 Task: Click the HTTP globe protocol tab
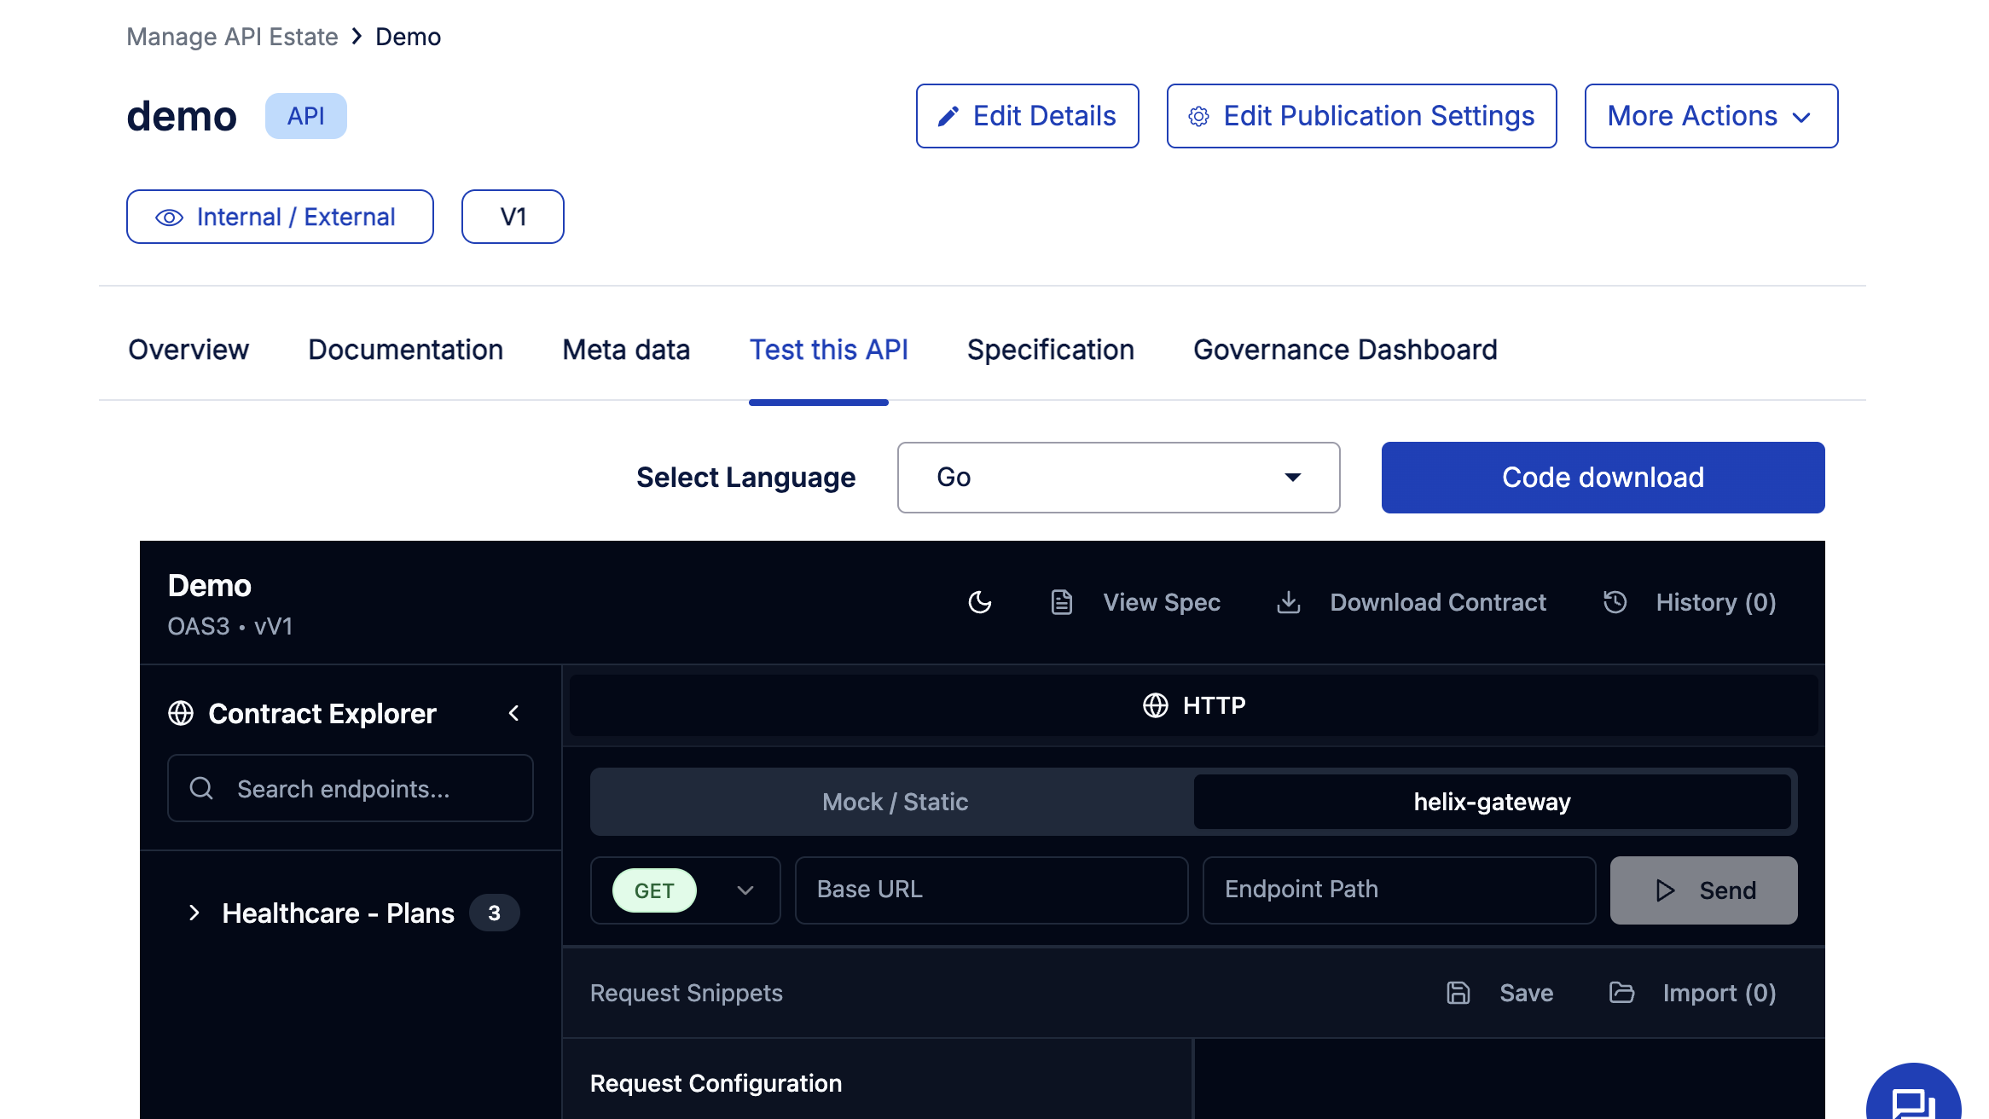pyautogui.click(x=1193, y=705)
